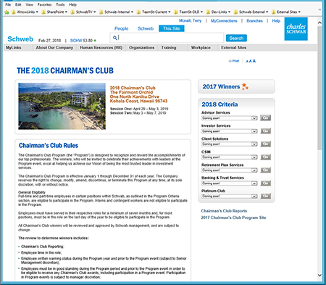Image resolution: width=326 pixels, height=285 pixels.
Task: Select the People search tab
Action: (x=121, y=28)
